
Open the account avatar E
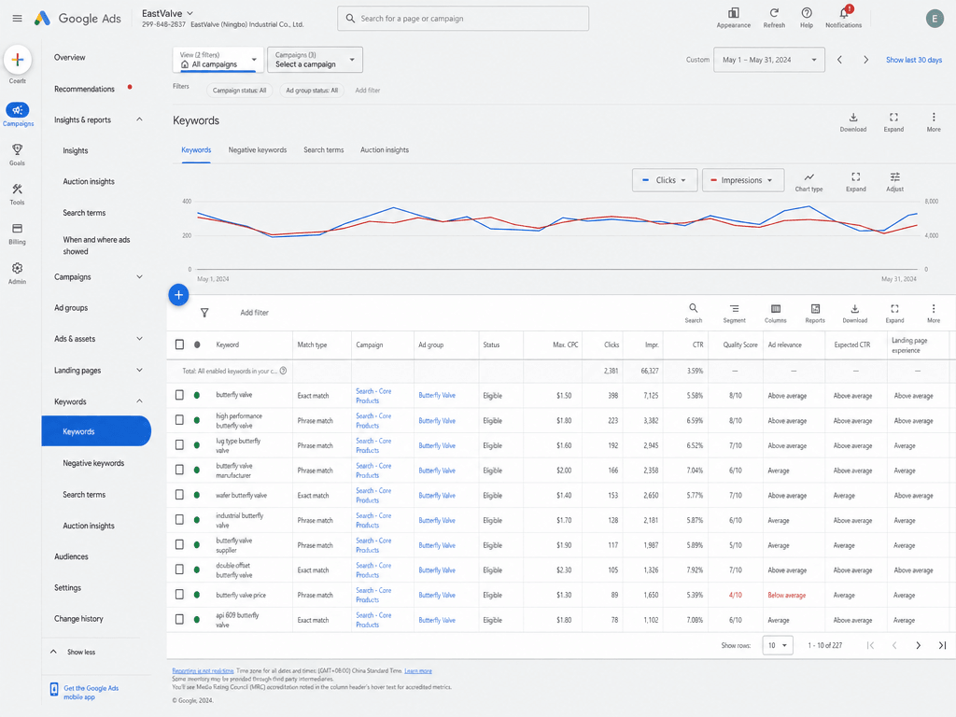click(x=935, y=19)
